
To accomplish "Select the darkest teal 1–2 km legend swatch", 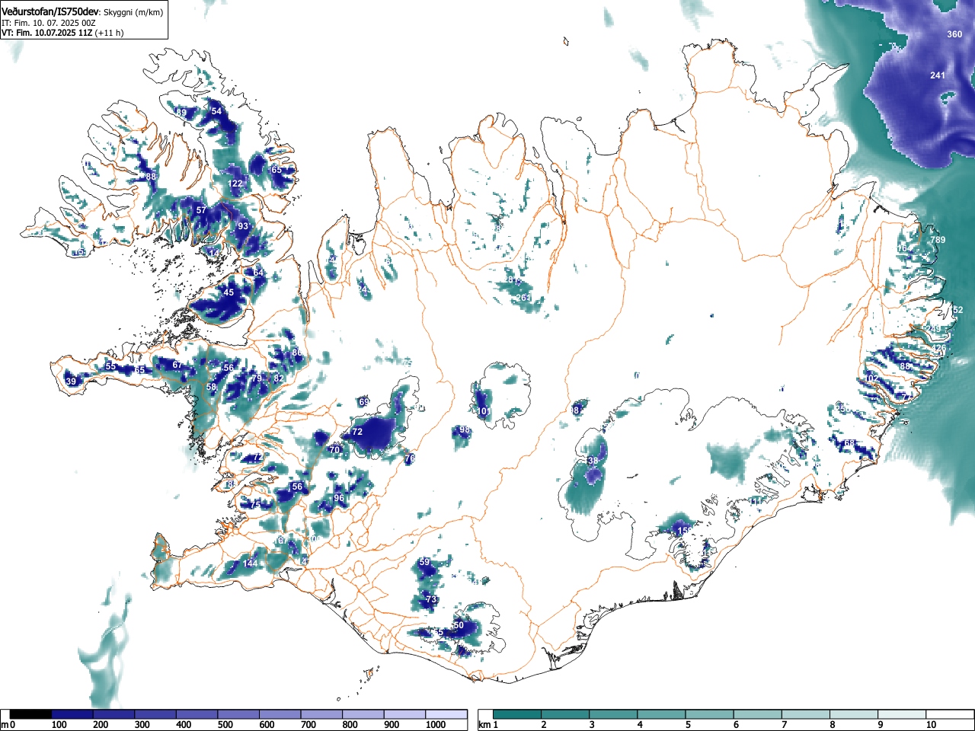I will 517,714.
